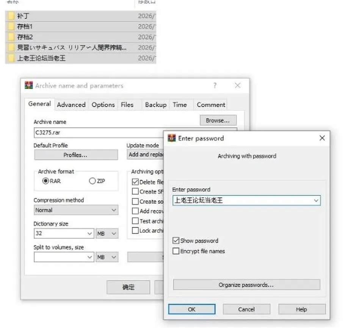Enable the Add recovery record checkbox

point(135,211)
